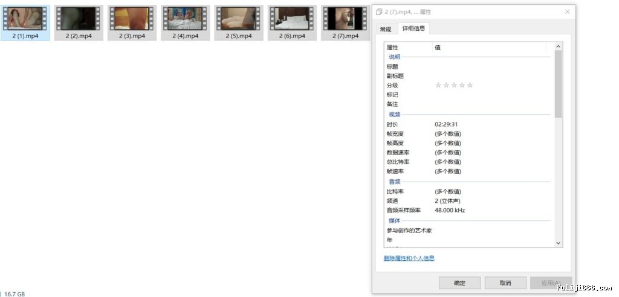Click the 值 column header
The height and width of the screenshot is (297, 619).
[489, 47]
